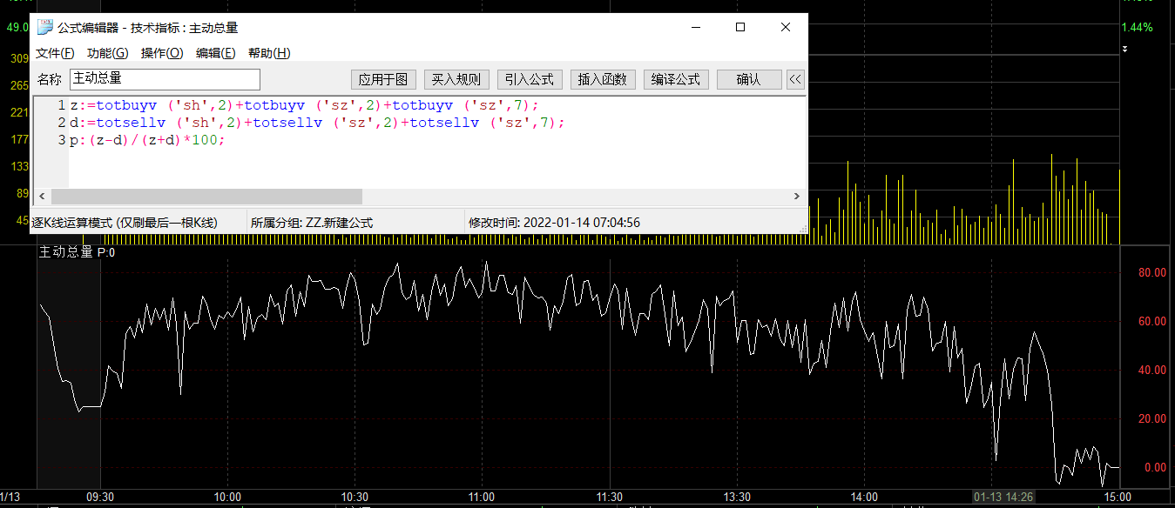Click the 11:00 time label
Image resolution: width=1175 pixels, height=508 pixels.
coord(482,497)
